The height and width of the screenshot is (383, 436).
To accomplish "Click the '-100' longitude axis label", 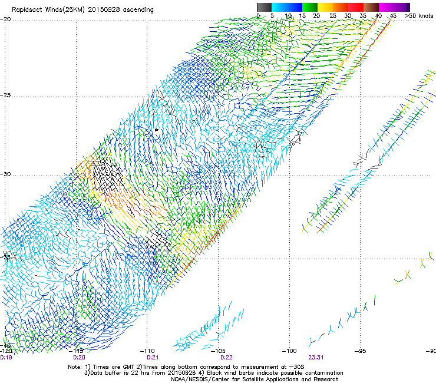I will coord(289,351).
